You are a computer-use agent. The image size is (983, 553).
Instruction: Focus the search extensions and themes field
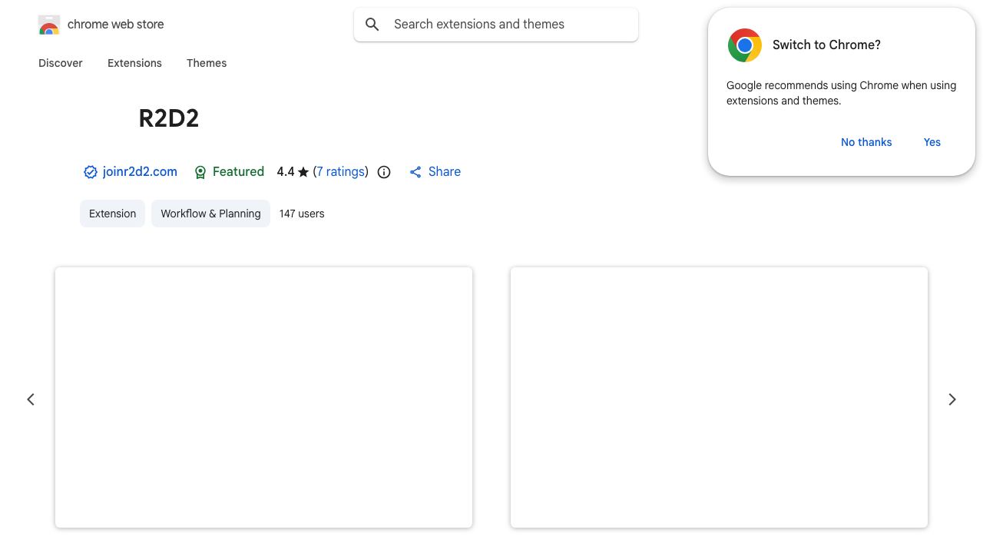pos(496,25)
